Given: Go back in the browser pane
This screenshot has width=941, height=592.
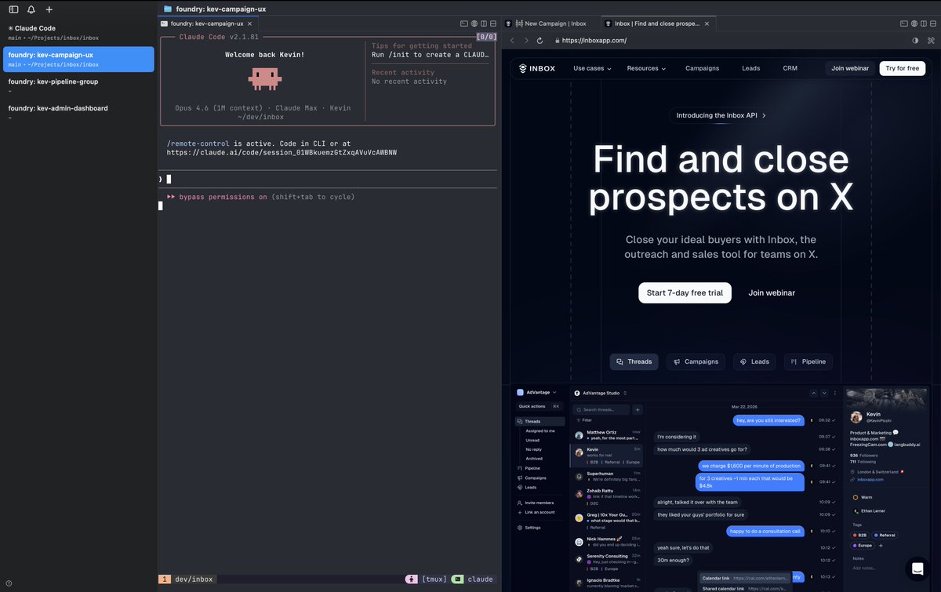Looking at the screenshot, I should (x=513, y=40).
